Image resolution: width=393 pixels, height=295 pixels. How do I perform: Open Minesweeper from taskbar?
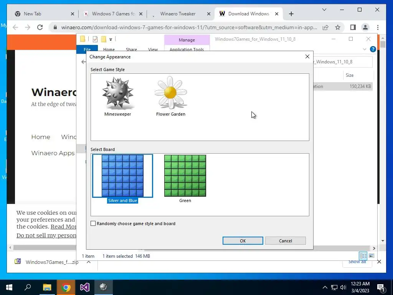tap(104, 287)
